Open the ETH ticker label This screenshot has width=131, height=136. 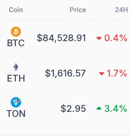tap(16, 78)
